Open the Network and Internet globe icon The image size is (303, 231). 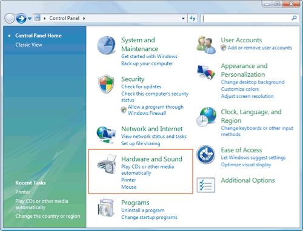106,135
